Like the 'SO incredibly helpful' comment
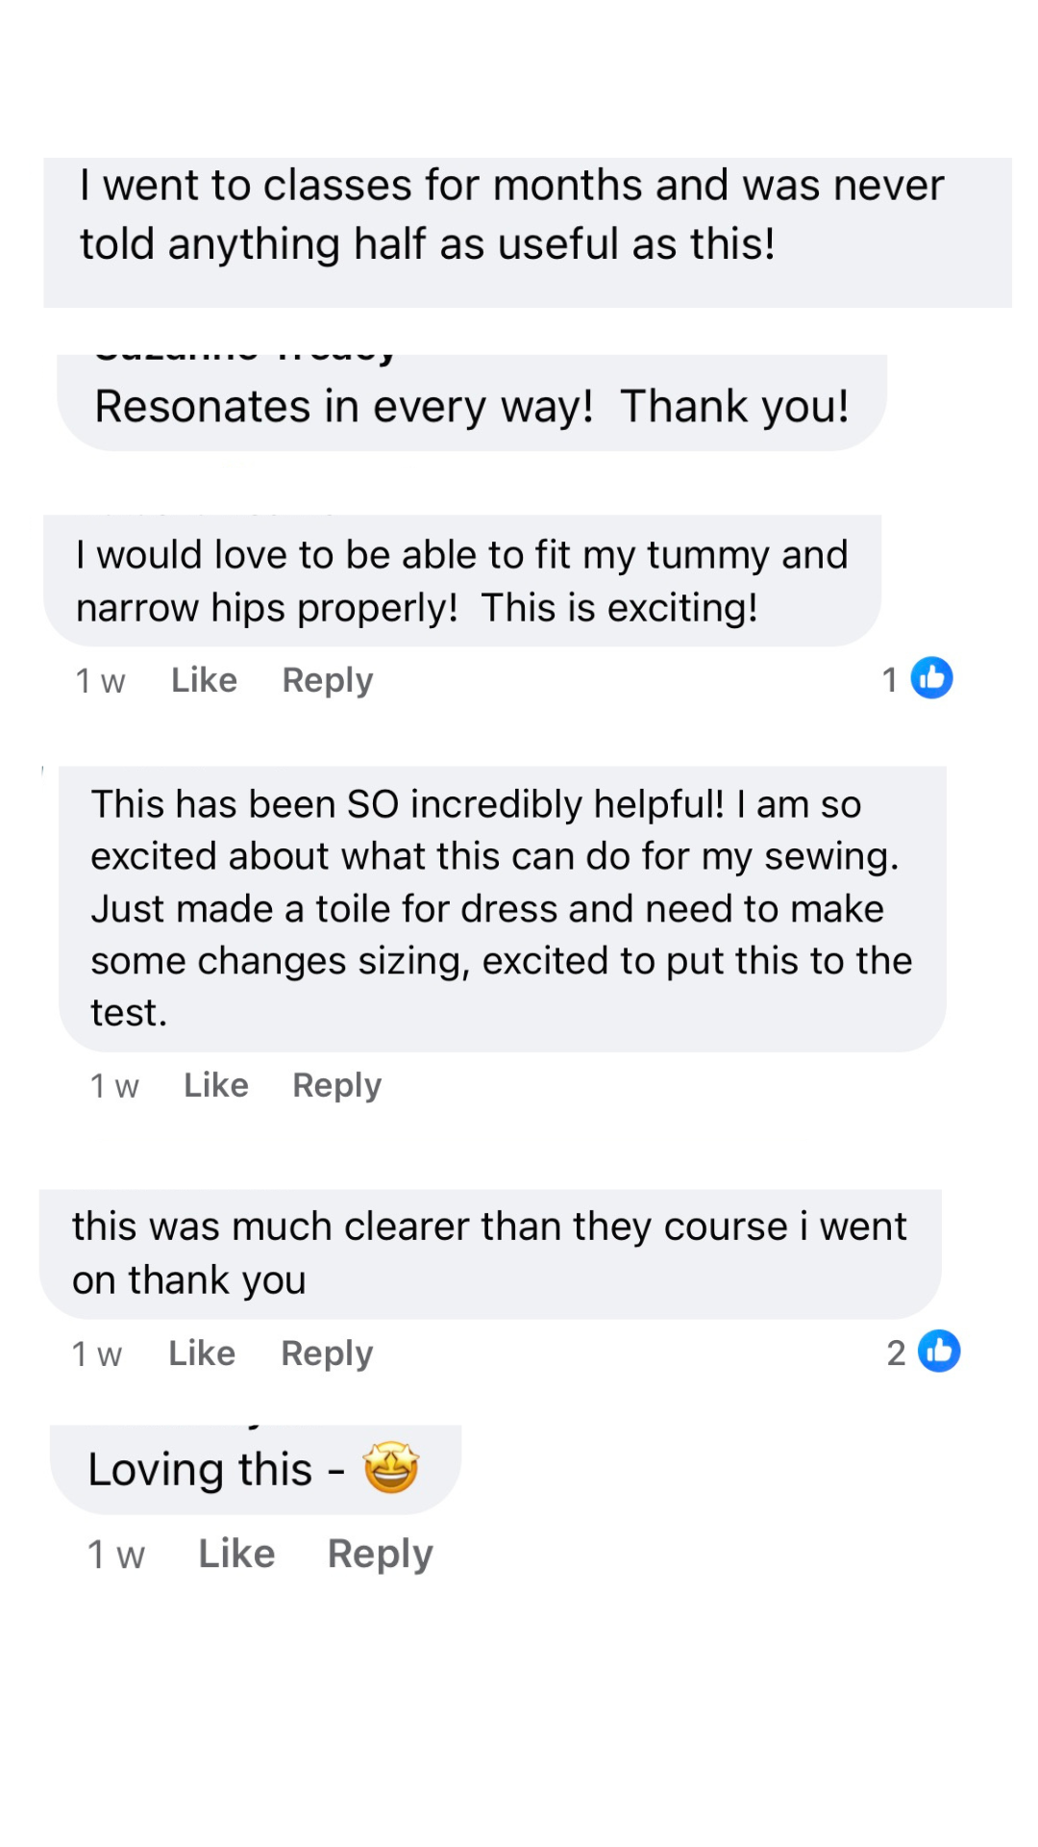 216,1085
